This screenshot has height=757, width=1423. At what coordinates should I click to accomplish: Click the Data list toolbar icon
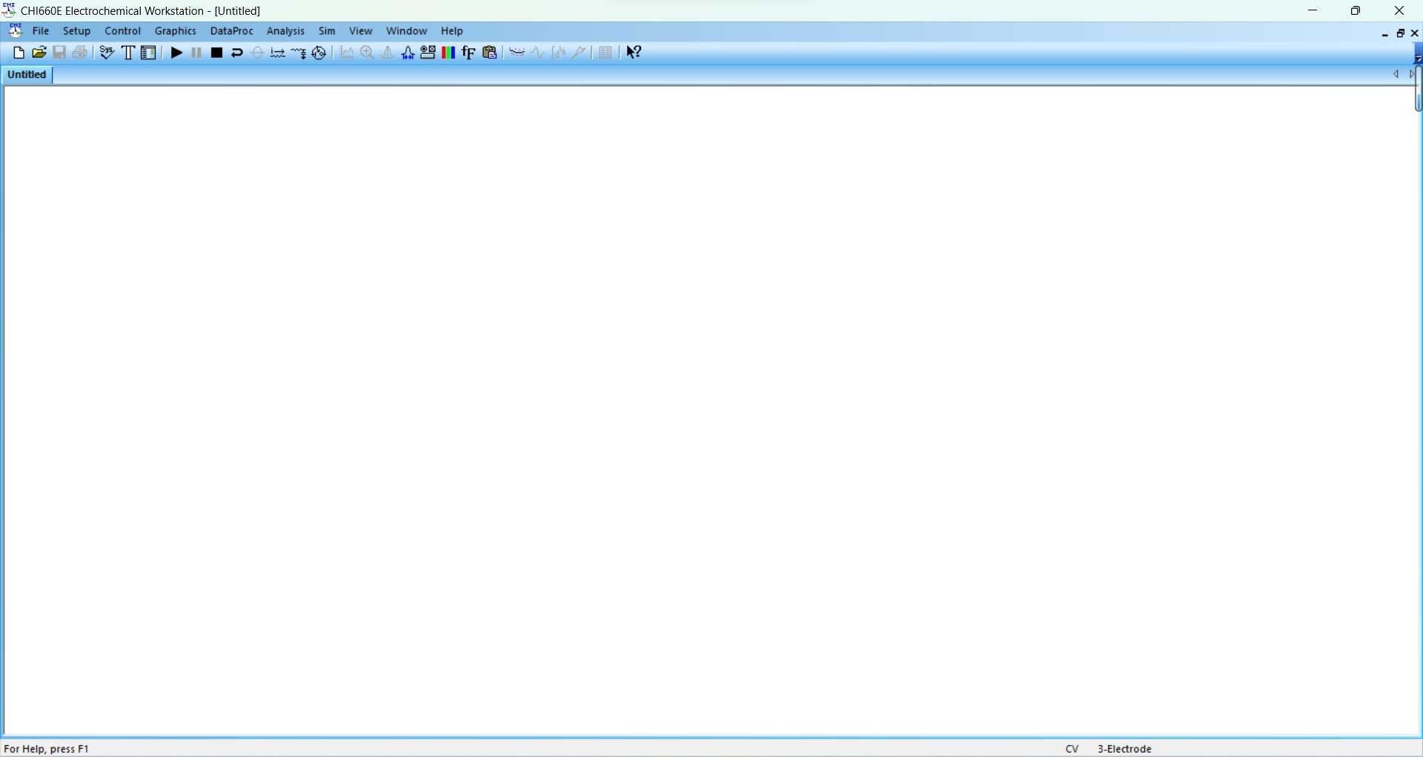point(607,53)
